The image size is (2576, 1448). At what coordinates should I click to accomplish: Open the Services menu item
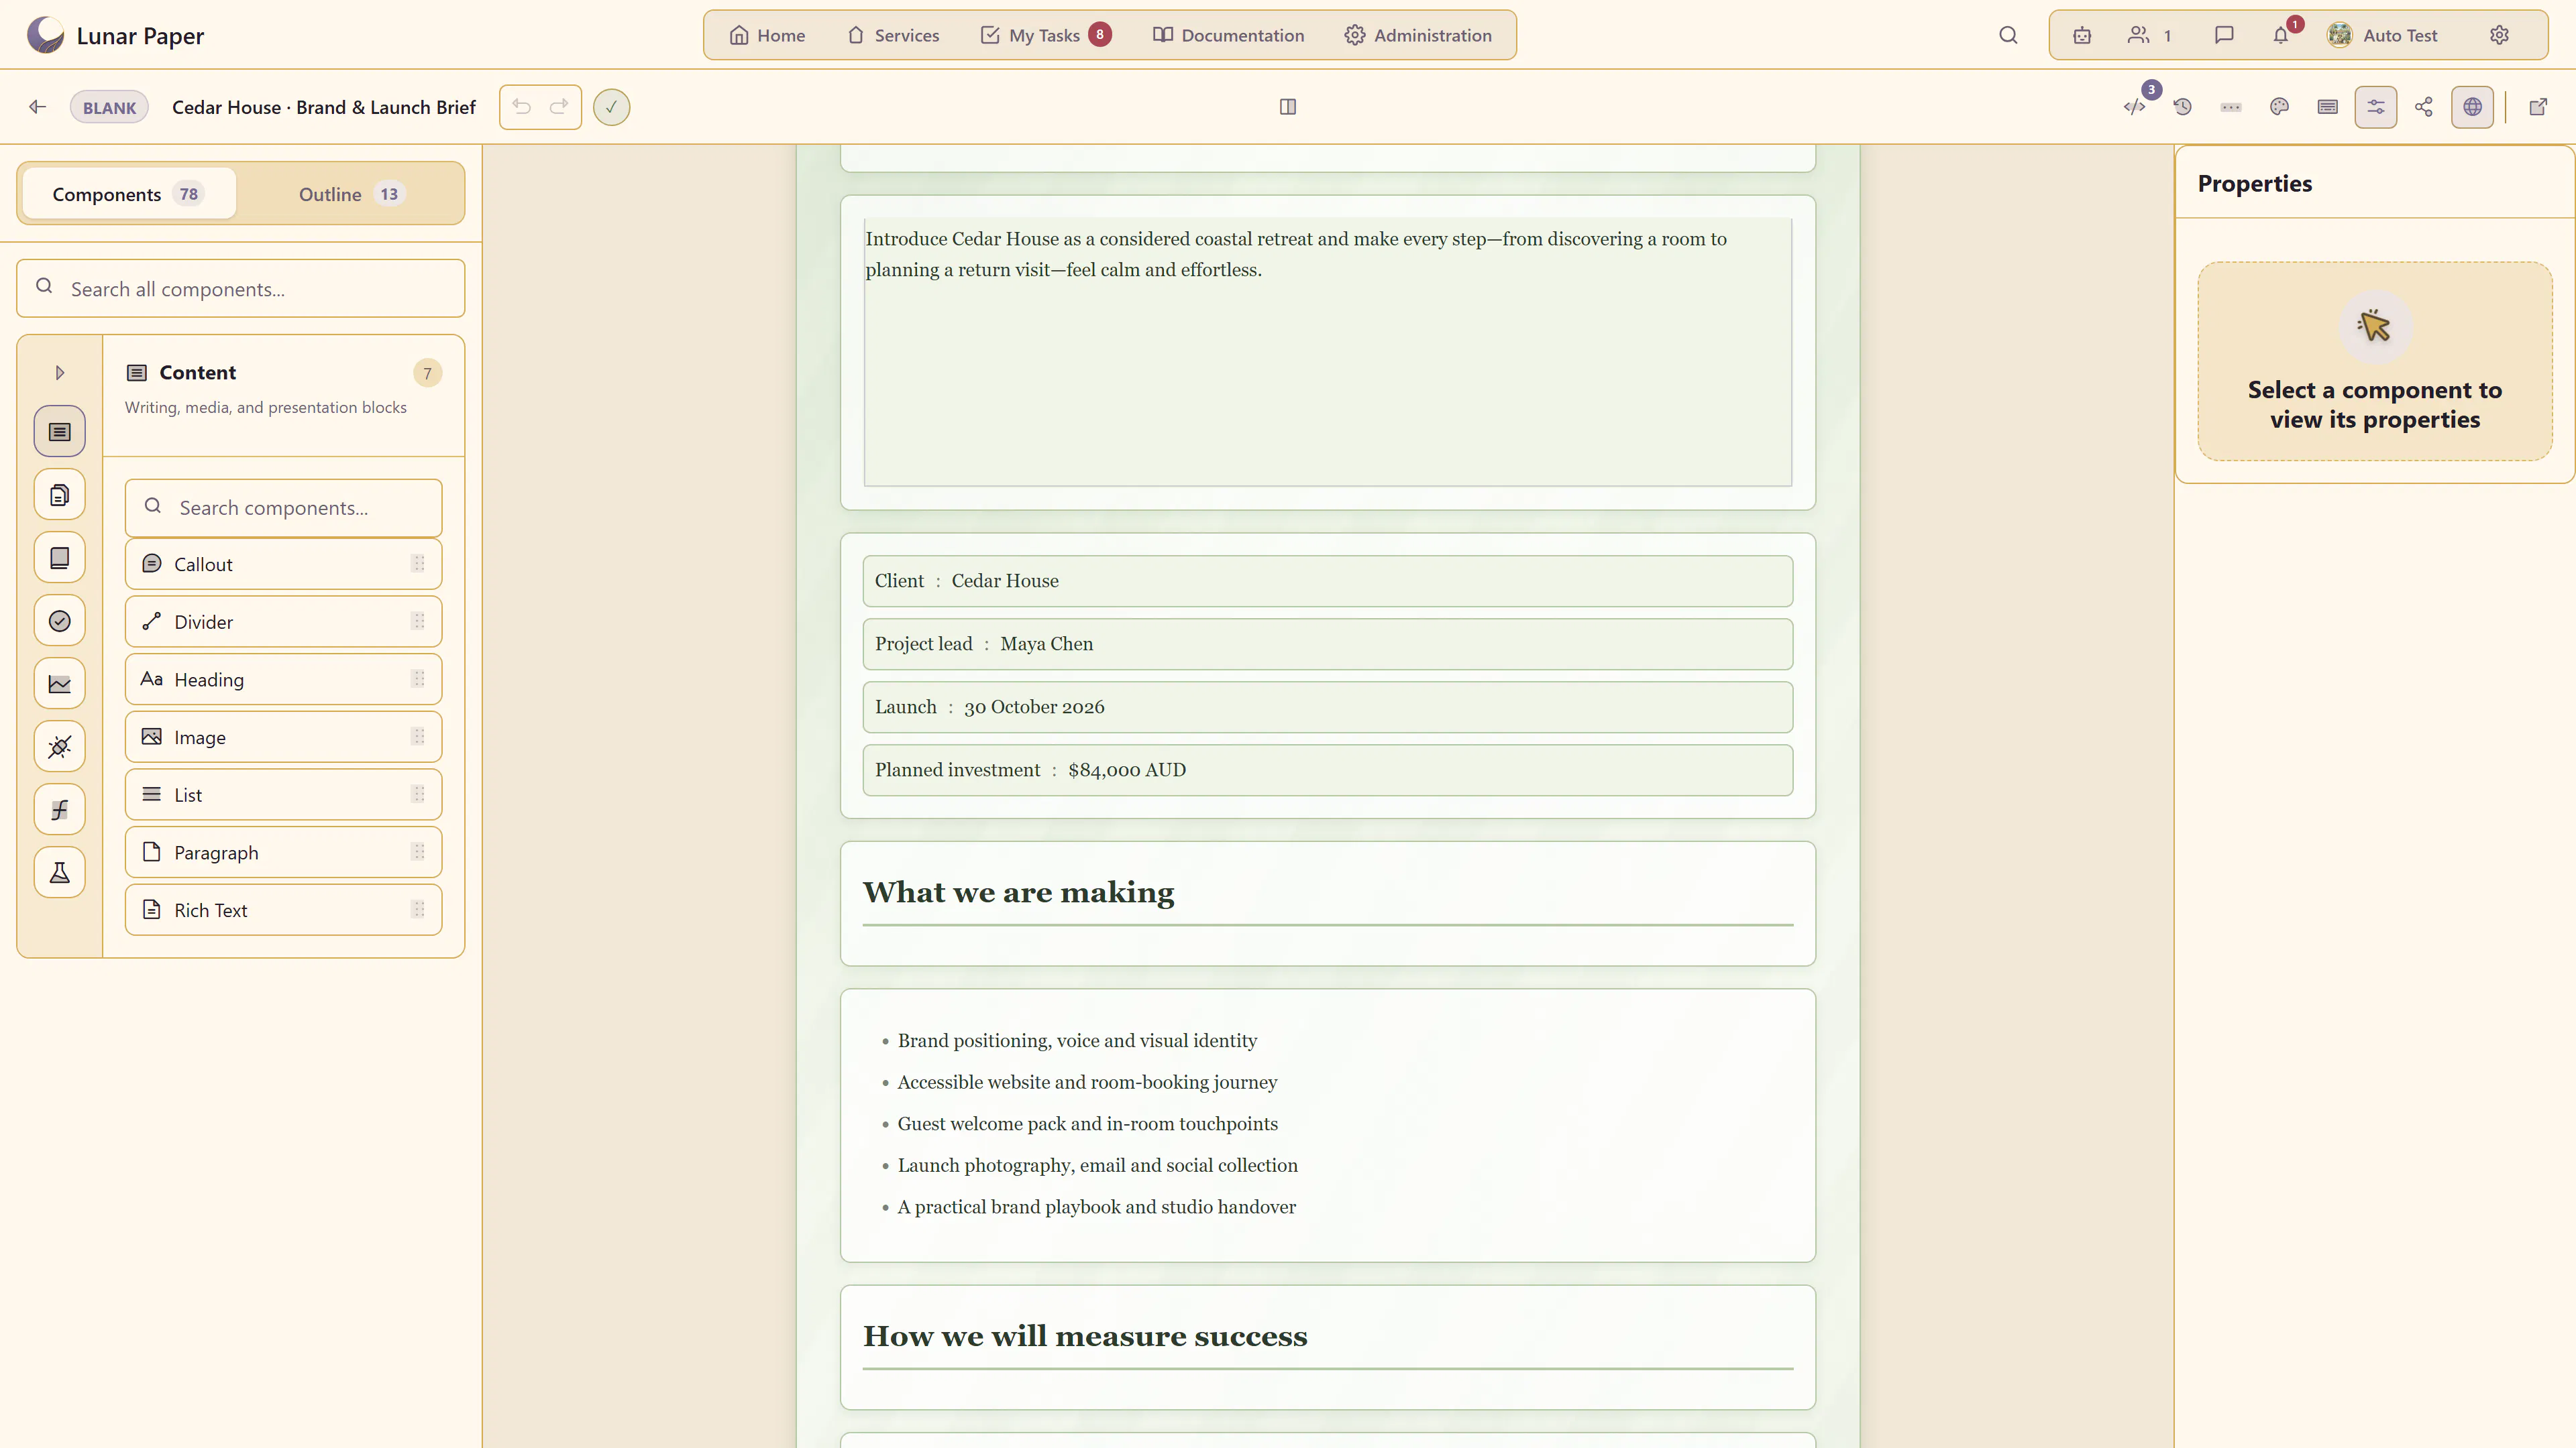pos(893,35)
